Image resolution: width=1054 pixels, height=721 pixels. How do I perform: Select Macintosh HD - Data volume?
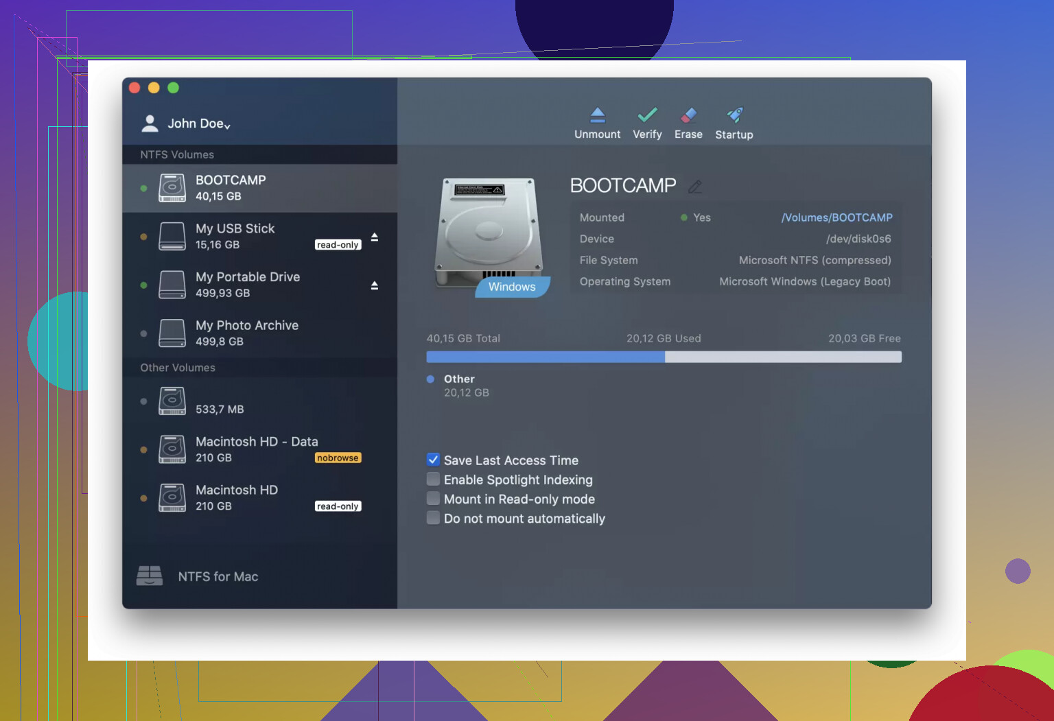point(256,449)
